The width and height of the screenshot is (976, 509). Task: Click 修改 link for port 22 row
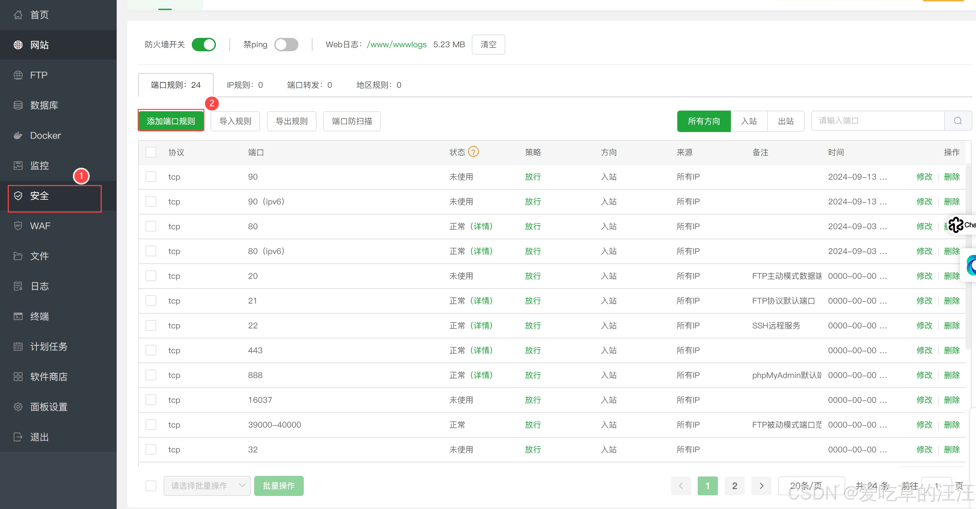(x=924, y=326)
